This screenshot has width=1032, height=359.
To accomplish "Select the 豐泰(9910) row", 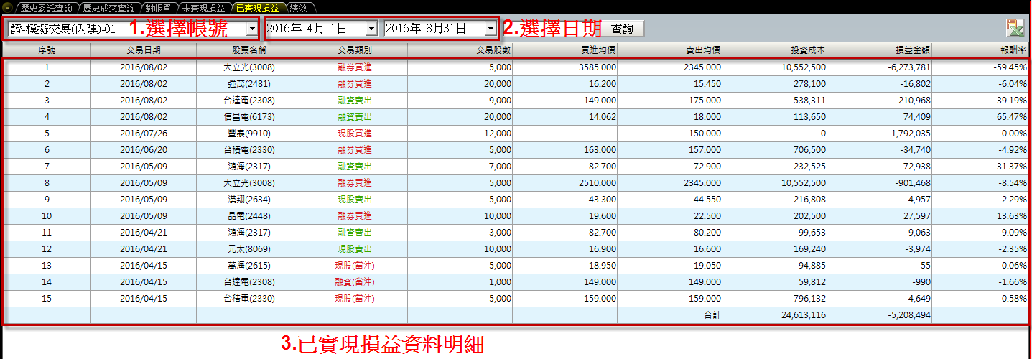I will tap(248, 134).
